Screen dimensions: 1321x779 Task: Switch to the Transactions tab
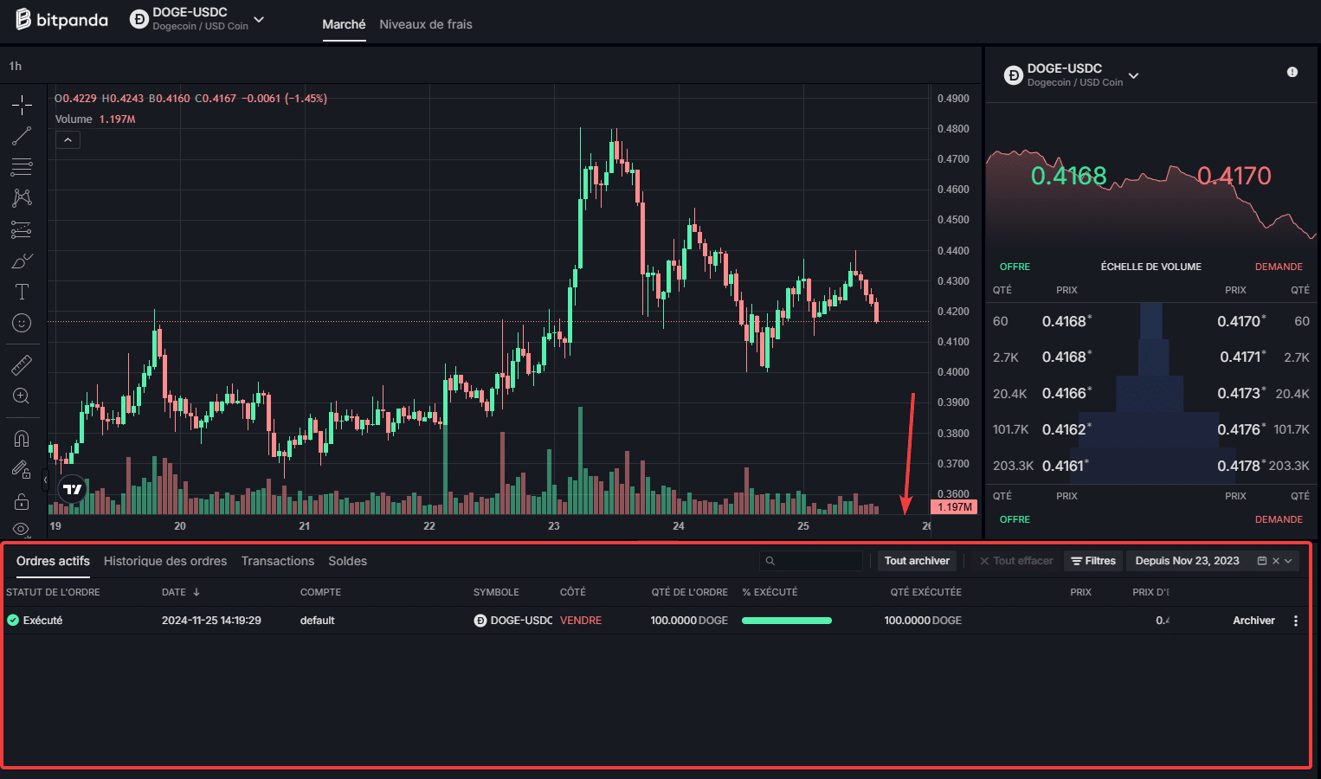coord(278,561)
